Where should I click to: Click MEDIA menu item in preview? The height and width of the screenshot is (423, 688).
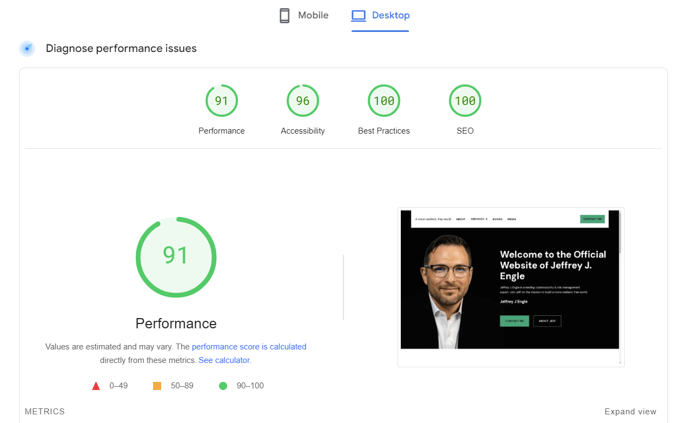tap(512, 219)
